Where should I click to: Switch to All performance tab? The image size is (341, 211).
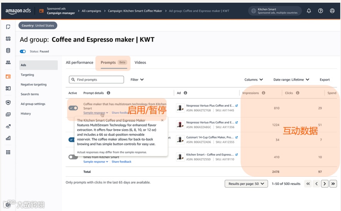click(79, 63)
